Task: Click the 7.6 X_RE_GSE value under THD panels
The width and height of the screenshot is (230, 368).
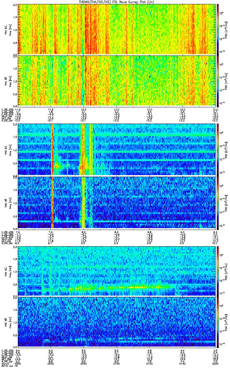Action: [17, 232]
